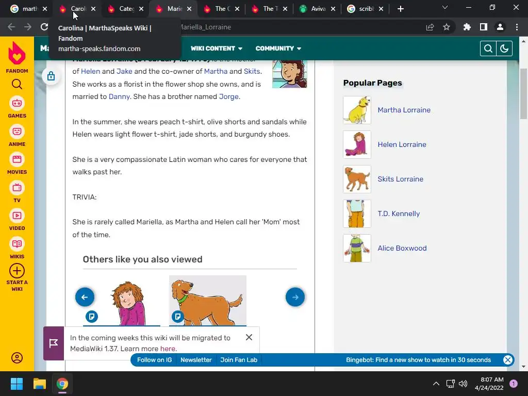Click the previous carousel arrow
The height and width of the screenshot is (396, 528).
[85, 297]
